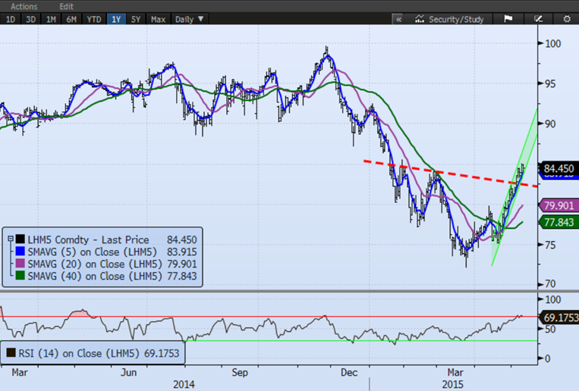Image resolution: width=579 pixels, height=391 pixels.
Task: Click the flag event marker icon
Action: pos(508,19)
